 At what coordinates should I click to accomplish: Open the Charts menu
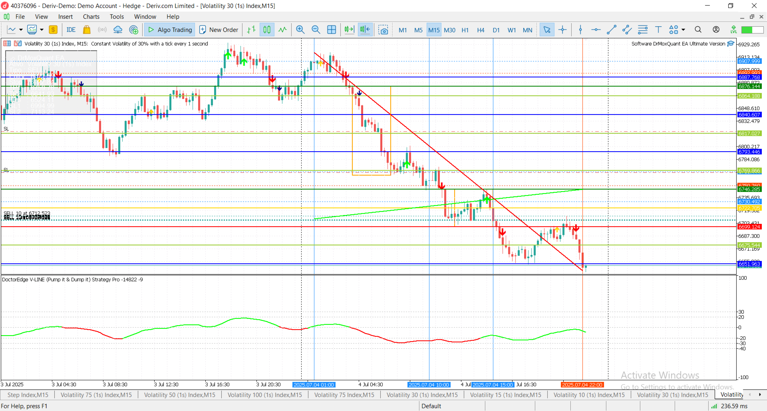91,17
